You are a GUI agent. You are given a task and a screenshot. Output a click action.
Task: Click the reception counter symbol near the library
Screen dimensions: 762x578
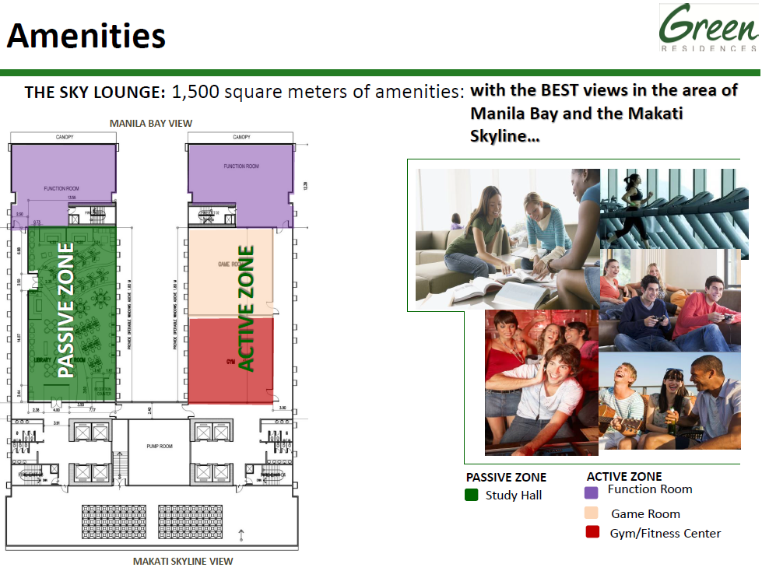[x=102, y=389]
